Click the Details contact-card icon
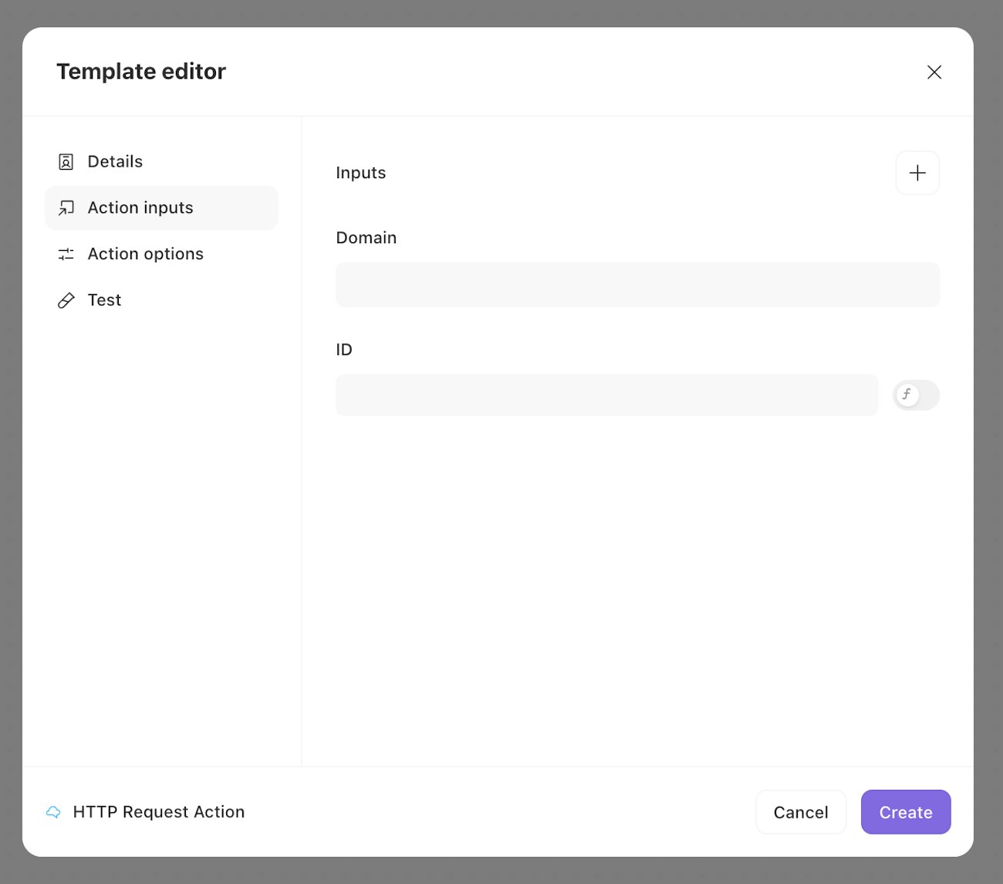This screenshot has width=1003, height=884. pos(66,162)
